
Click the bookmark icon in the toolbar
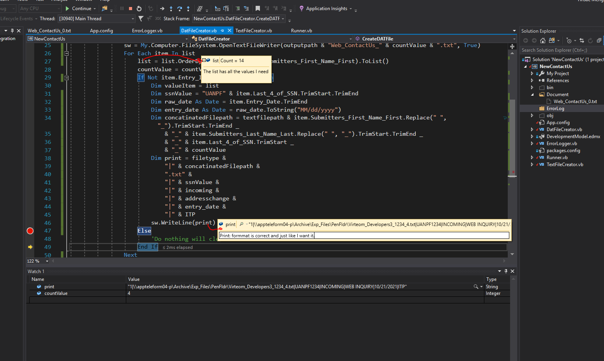coord(258,8)
